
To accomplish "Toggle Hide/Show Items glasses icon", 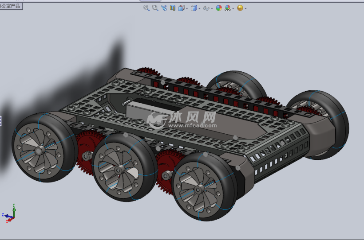I will coord(206,8).
